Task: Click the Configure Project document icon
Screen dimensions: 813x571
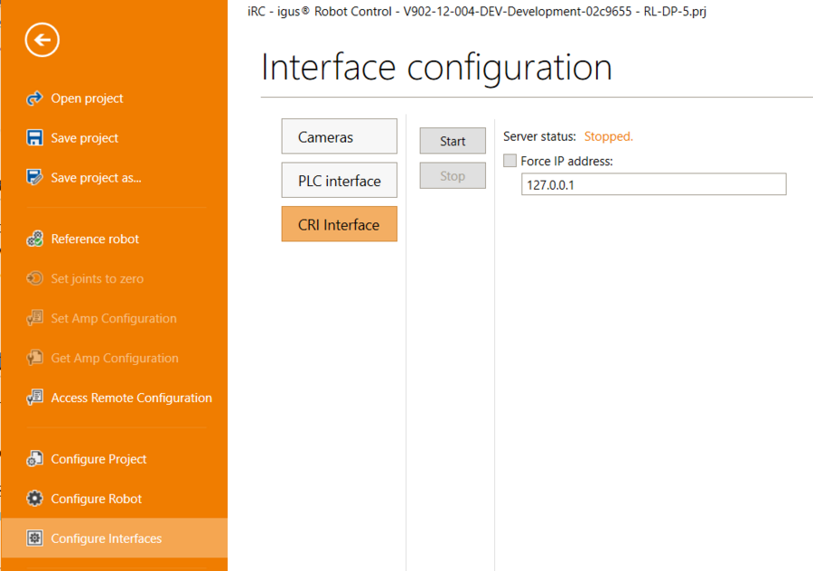Action: [x=34, y=459]
